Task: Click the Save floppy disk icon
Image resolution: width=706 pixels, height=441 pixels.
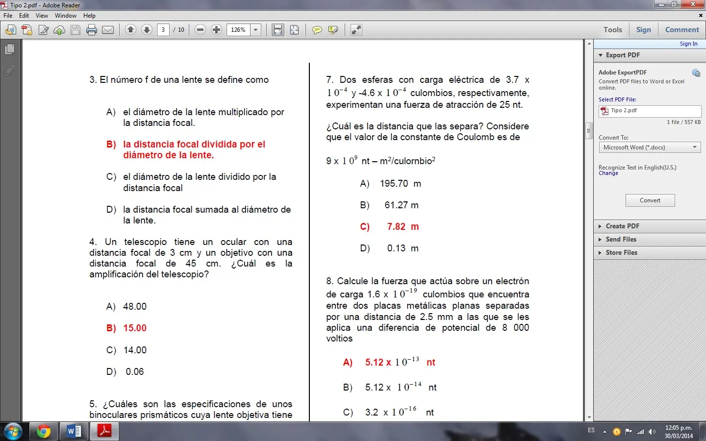Action: [x=76, y=30]
